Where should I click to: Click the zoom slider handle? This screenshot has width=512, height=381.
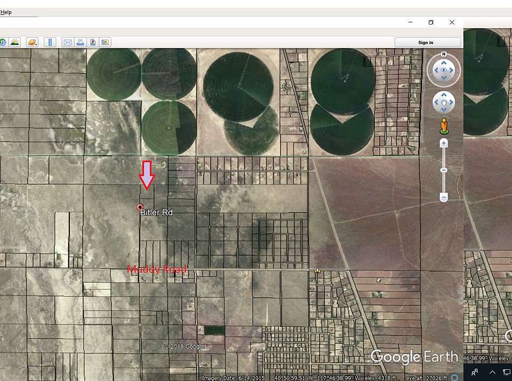(444, 170)
